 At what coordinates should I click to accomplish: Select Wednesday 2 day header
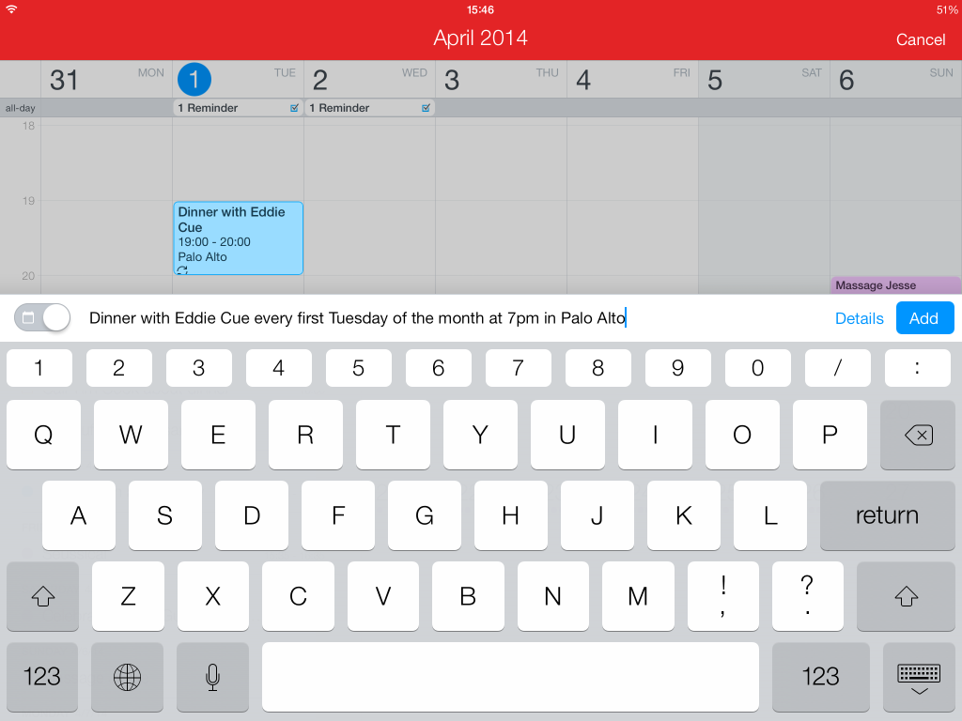(x=370, y=79)
